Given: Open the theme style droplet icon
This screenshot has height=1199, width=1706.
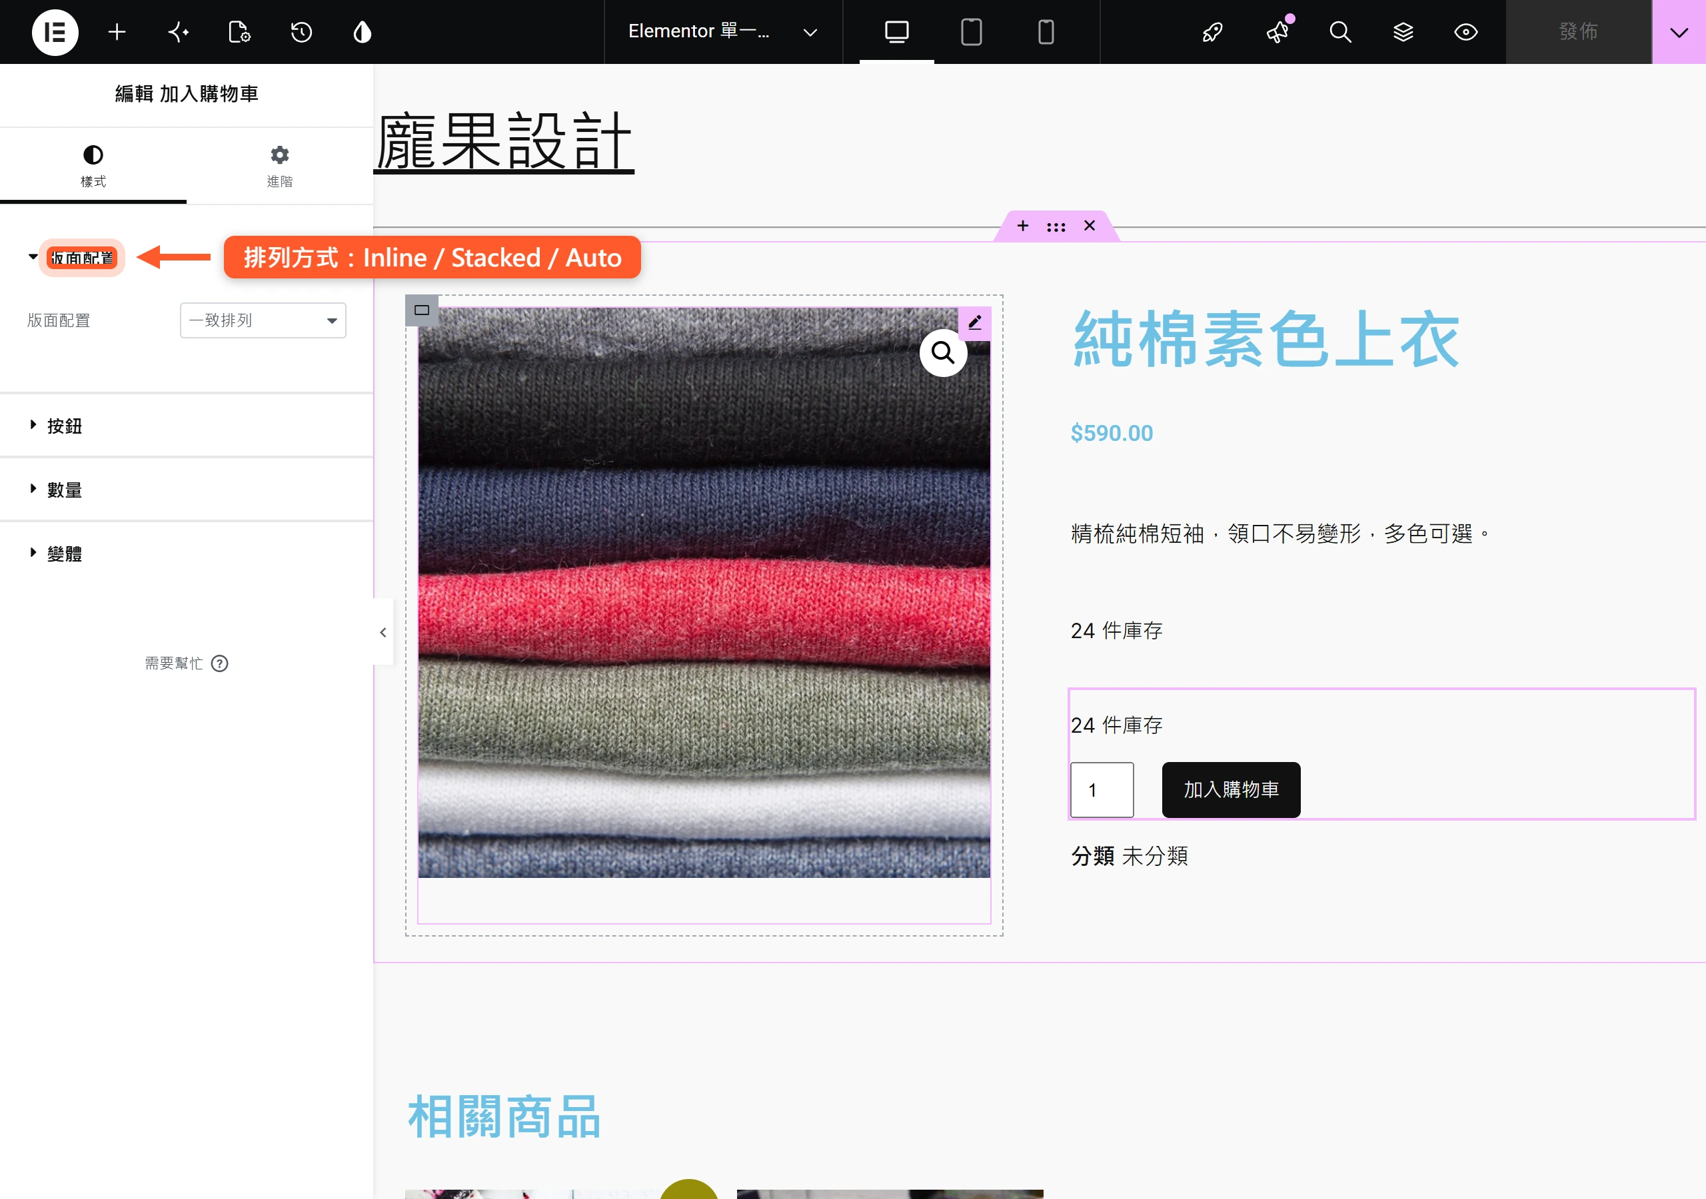Looking at the screenshot, I should (x=362, y=32).
